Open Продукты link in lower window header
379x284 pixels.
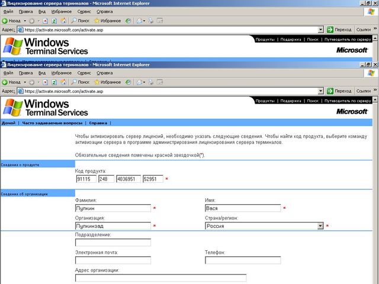pos(265,101)
